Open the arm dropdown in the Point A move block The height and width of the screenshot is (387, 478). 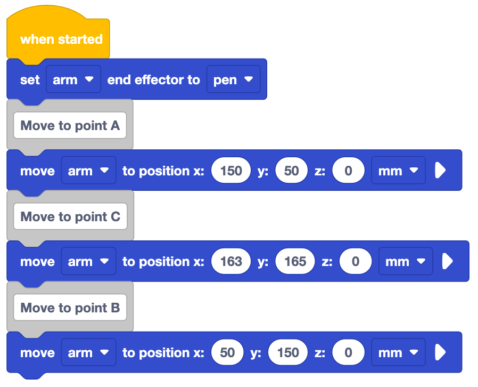coord(88,170)
